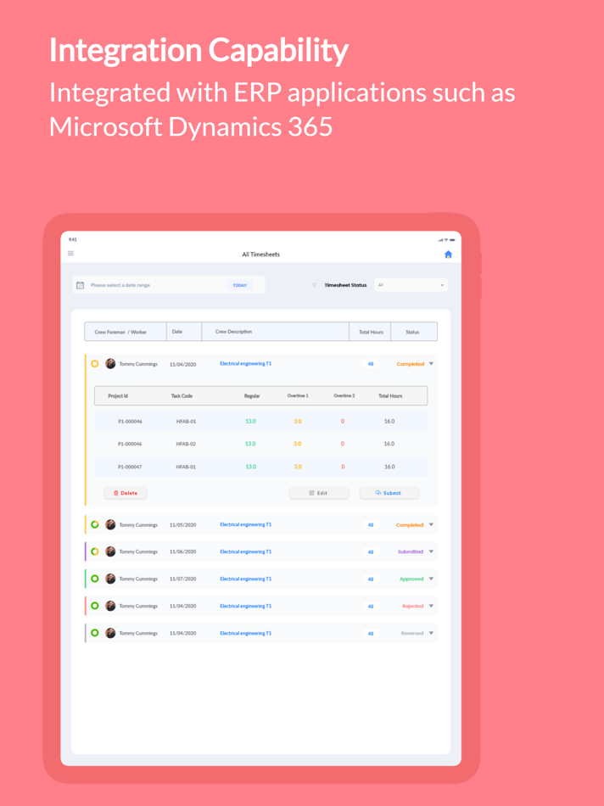604x806 pixels.
Task: Select the circle marker of the Rejected row
Action: click(x=94, y=606)
